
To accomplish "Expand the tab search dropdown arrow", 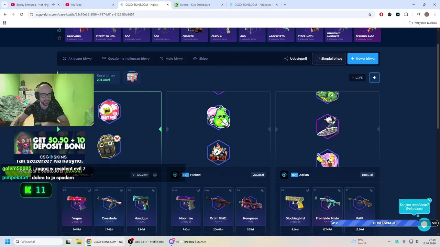I will 4,5.
